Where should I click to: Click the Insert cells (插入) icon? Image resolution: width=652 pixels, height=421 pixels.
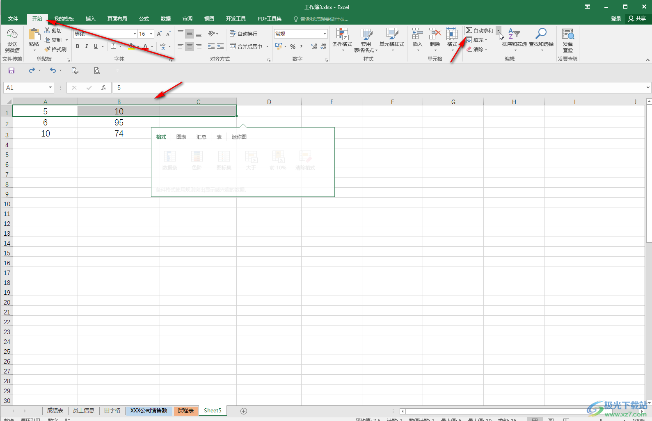pos(418,34)
